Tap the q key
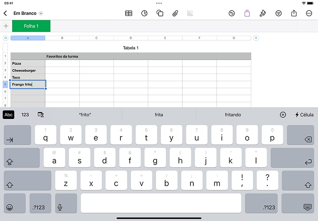 point(46,135)
